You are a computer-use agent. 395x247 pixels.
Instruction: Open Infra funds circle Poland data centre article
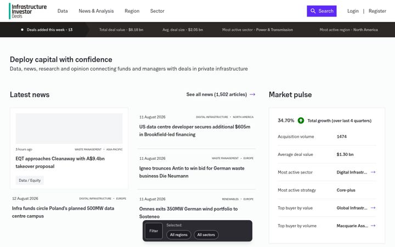pyautogui.click(x=63, y=212)
